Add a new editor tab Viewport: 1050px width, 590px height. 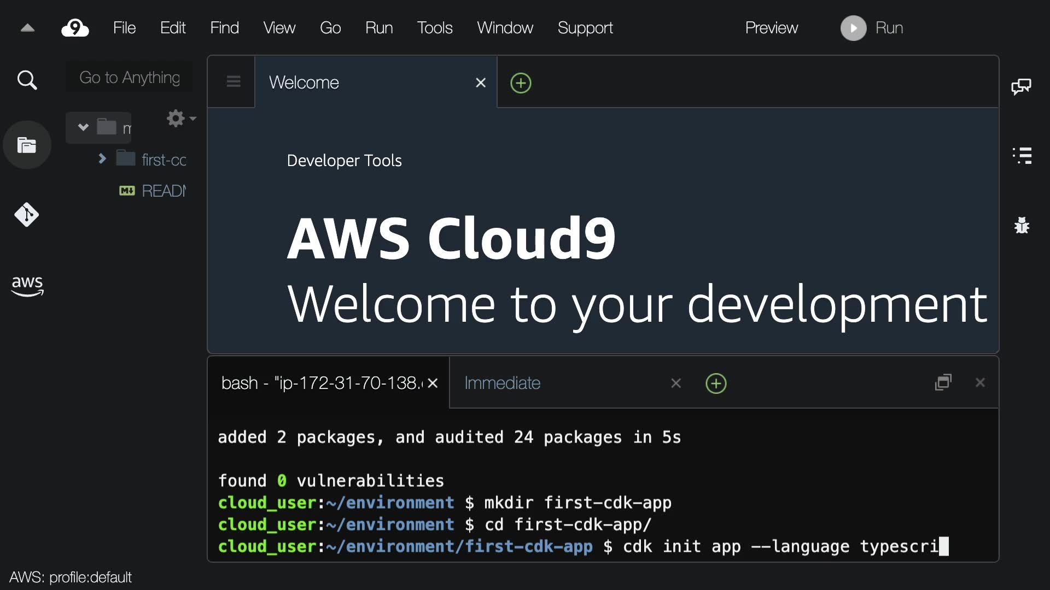point(521,83)
